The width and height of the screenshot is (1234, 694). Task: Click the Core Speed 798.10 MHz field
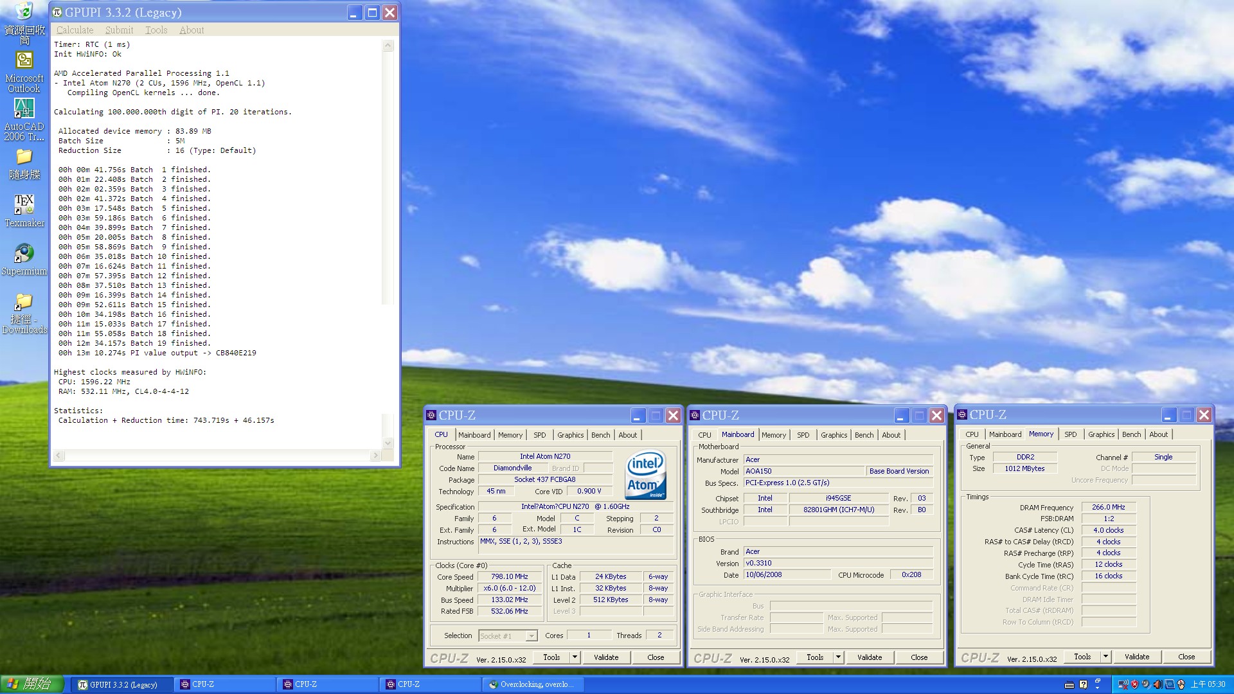510,577
